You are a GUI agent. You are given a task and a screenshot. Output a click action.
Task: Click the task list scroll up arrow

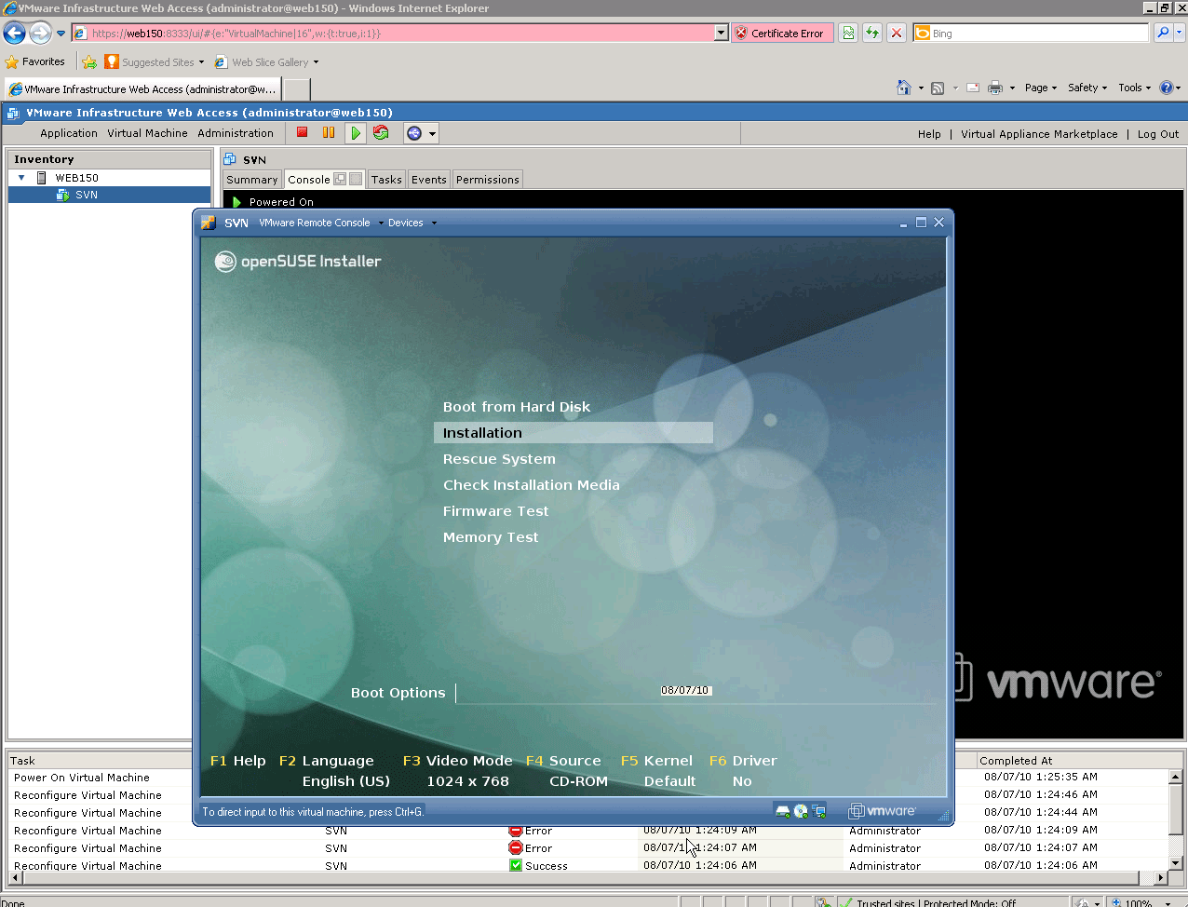point(1175,777)
